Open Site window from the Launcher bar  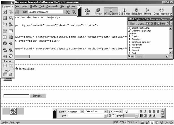pyautogui.click(x=87, y=12)
